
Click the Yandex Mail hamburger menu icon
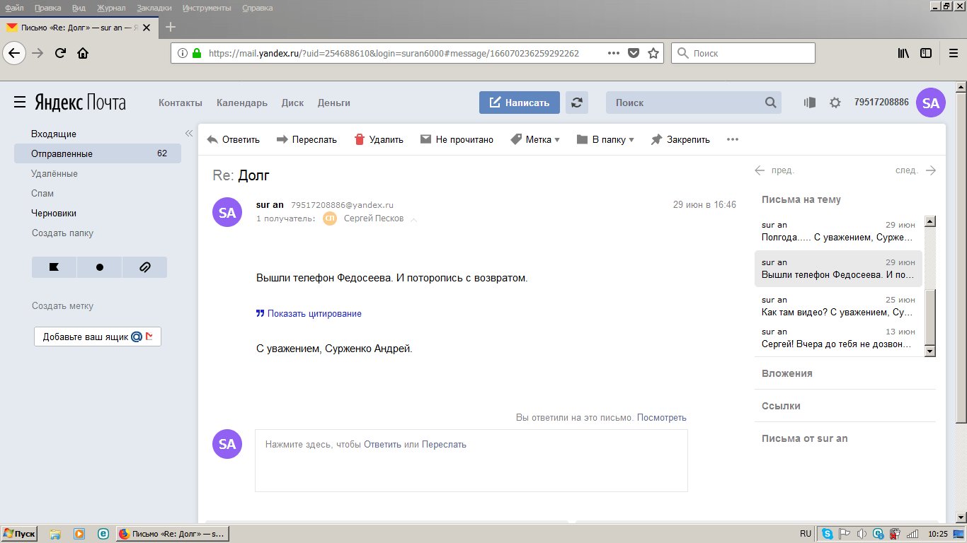pos(20,103)
